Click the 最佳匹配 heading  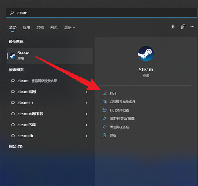click(16, 42)
